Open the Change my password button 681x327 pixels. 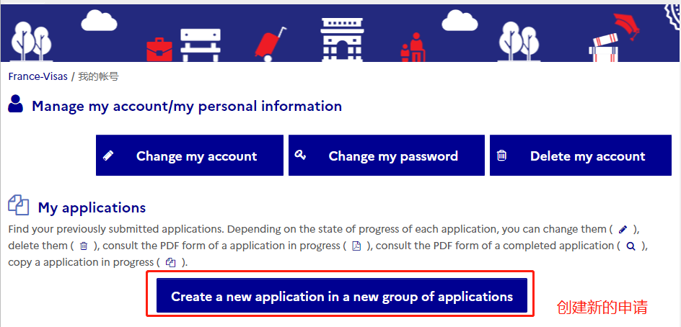click(x=387, y=156)
